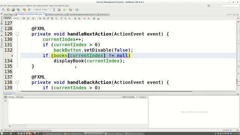Click the Redo toolbar icon

[29, 10]
